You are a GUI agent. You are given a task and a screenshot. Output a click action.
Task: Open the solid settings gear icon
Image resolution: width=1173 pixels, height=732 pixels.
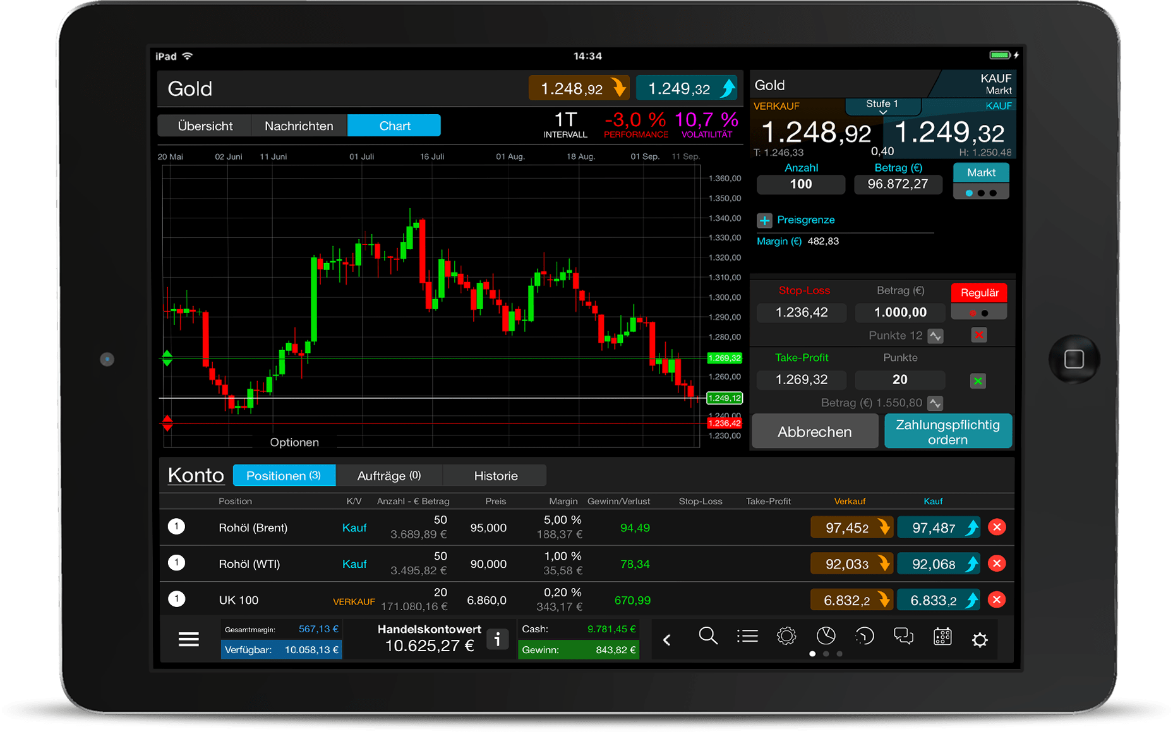[980, 640]
